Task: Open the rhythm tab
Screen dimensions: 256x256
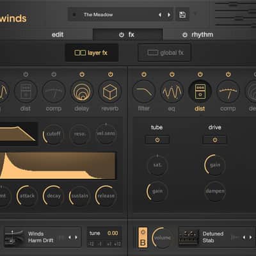Action: point(198,35)
